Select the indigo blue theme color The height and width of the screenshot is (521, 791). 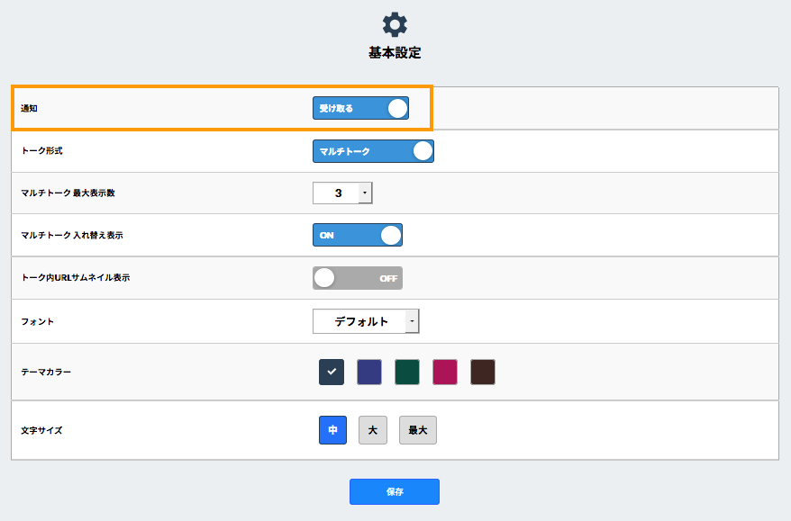(x=369, y=372)
